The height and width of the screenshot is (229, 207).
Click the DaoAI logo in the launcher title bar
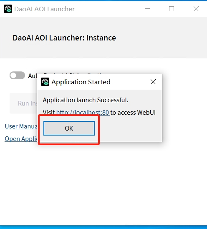[x=8, y=9]
